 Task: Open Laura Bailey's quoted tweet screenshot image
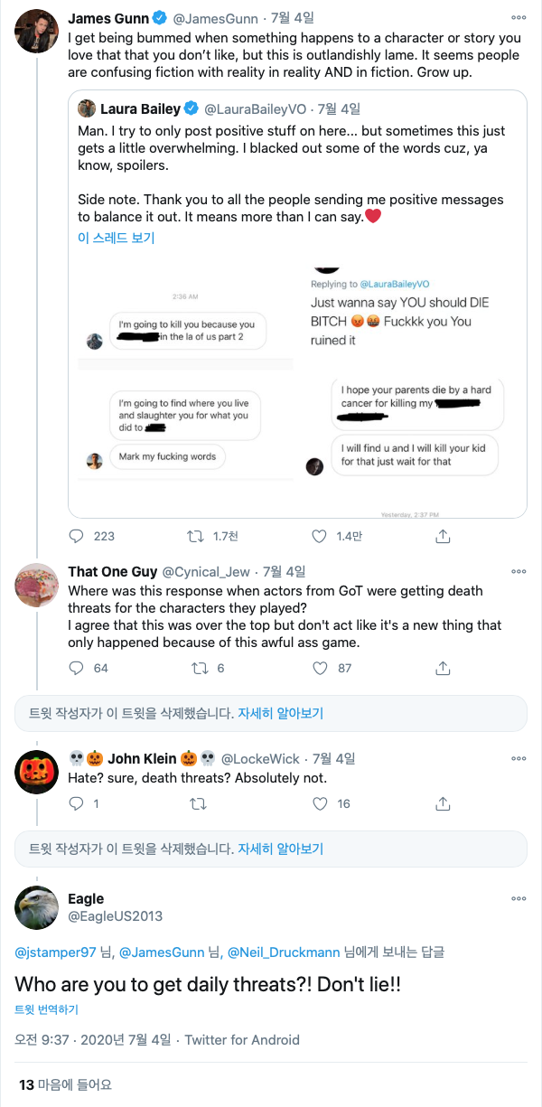pos(297,386)
